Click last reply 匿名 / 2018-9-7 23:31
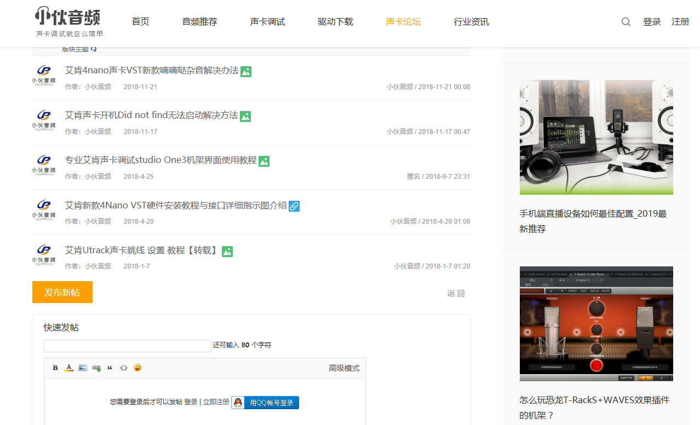The image size is (700, 425). 438,177
